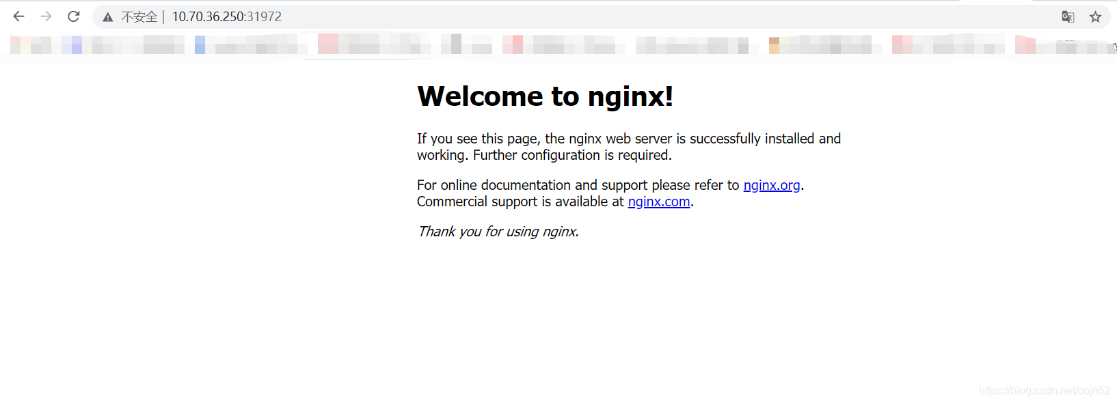Click the sentence starting 'If you see this page'
Screen dimensions: 1117x403
pyautogui.click(x=629, y=147)
